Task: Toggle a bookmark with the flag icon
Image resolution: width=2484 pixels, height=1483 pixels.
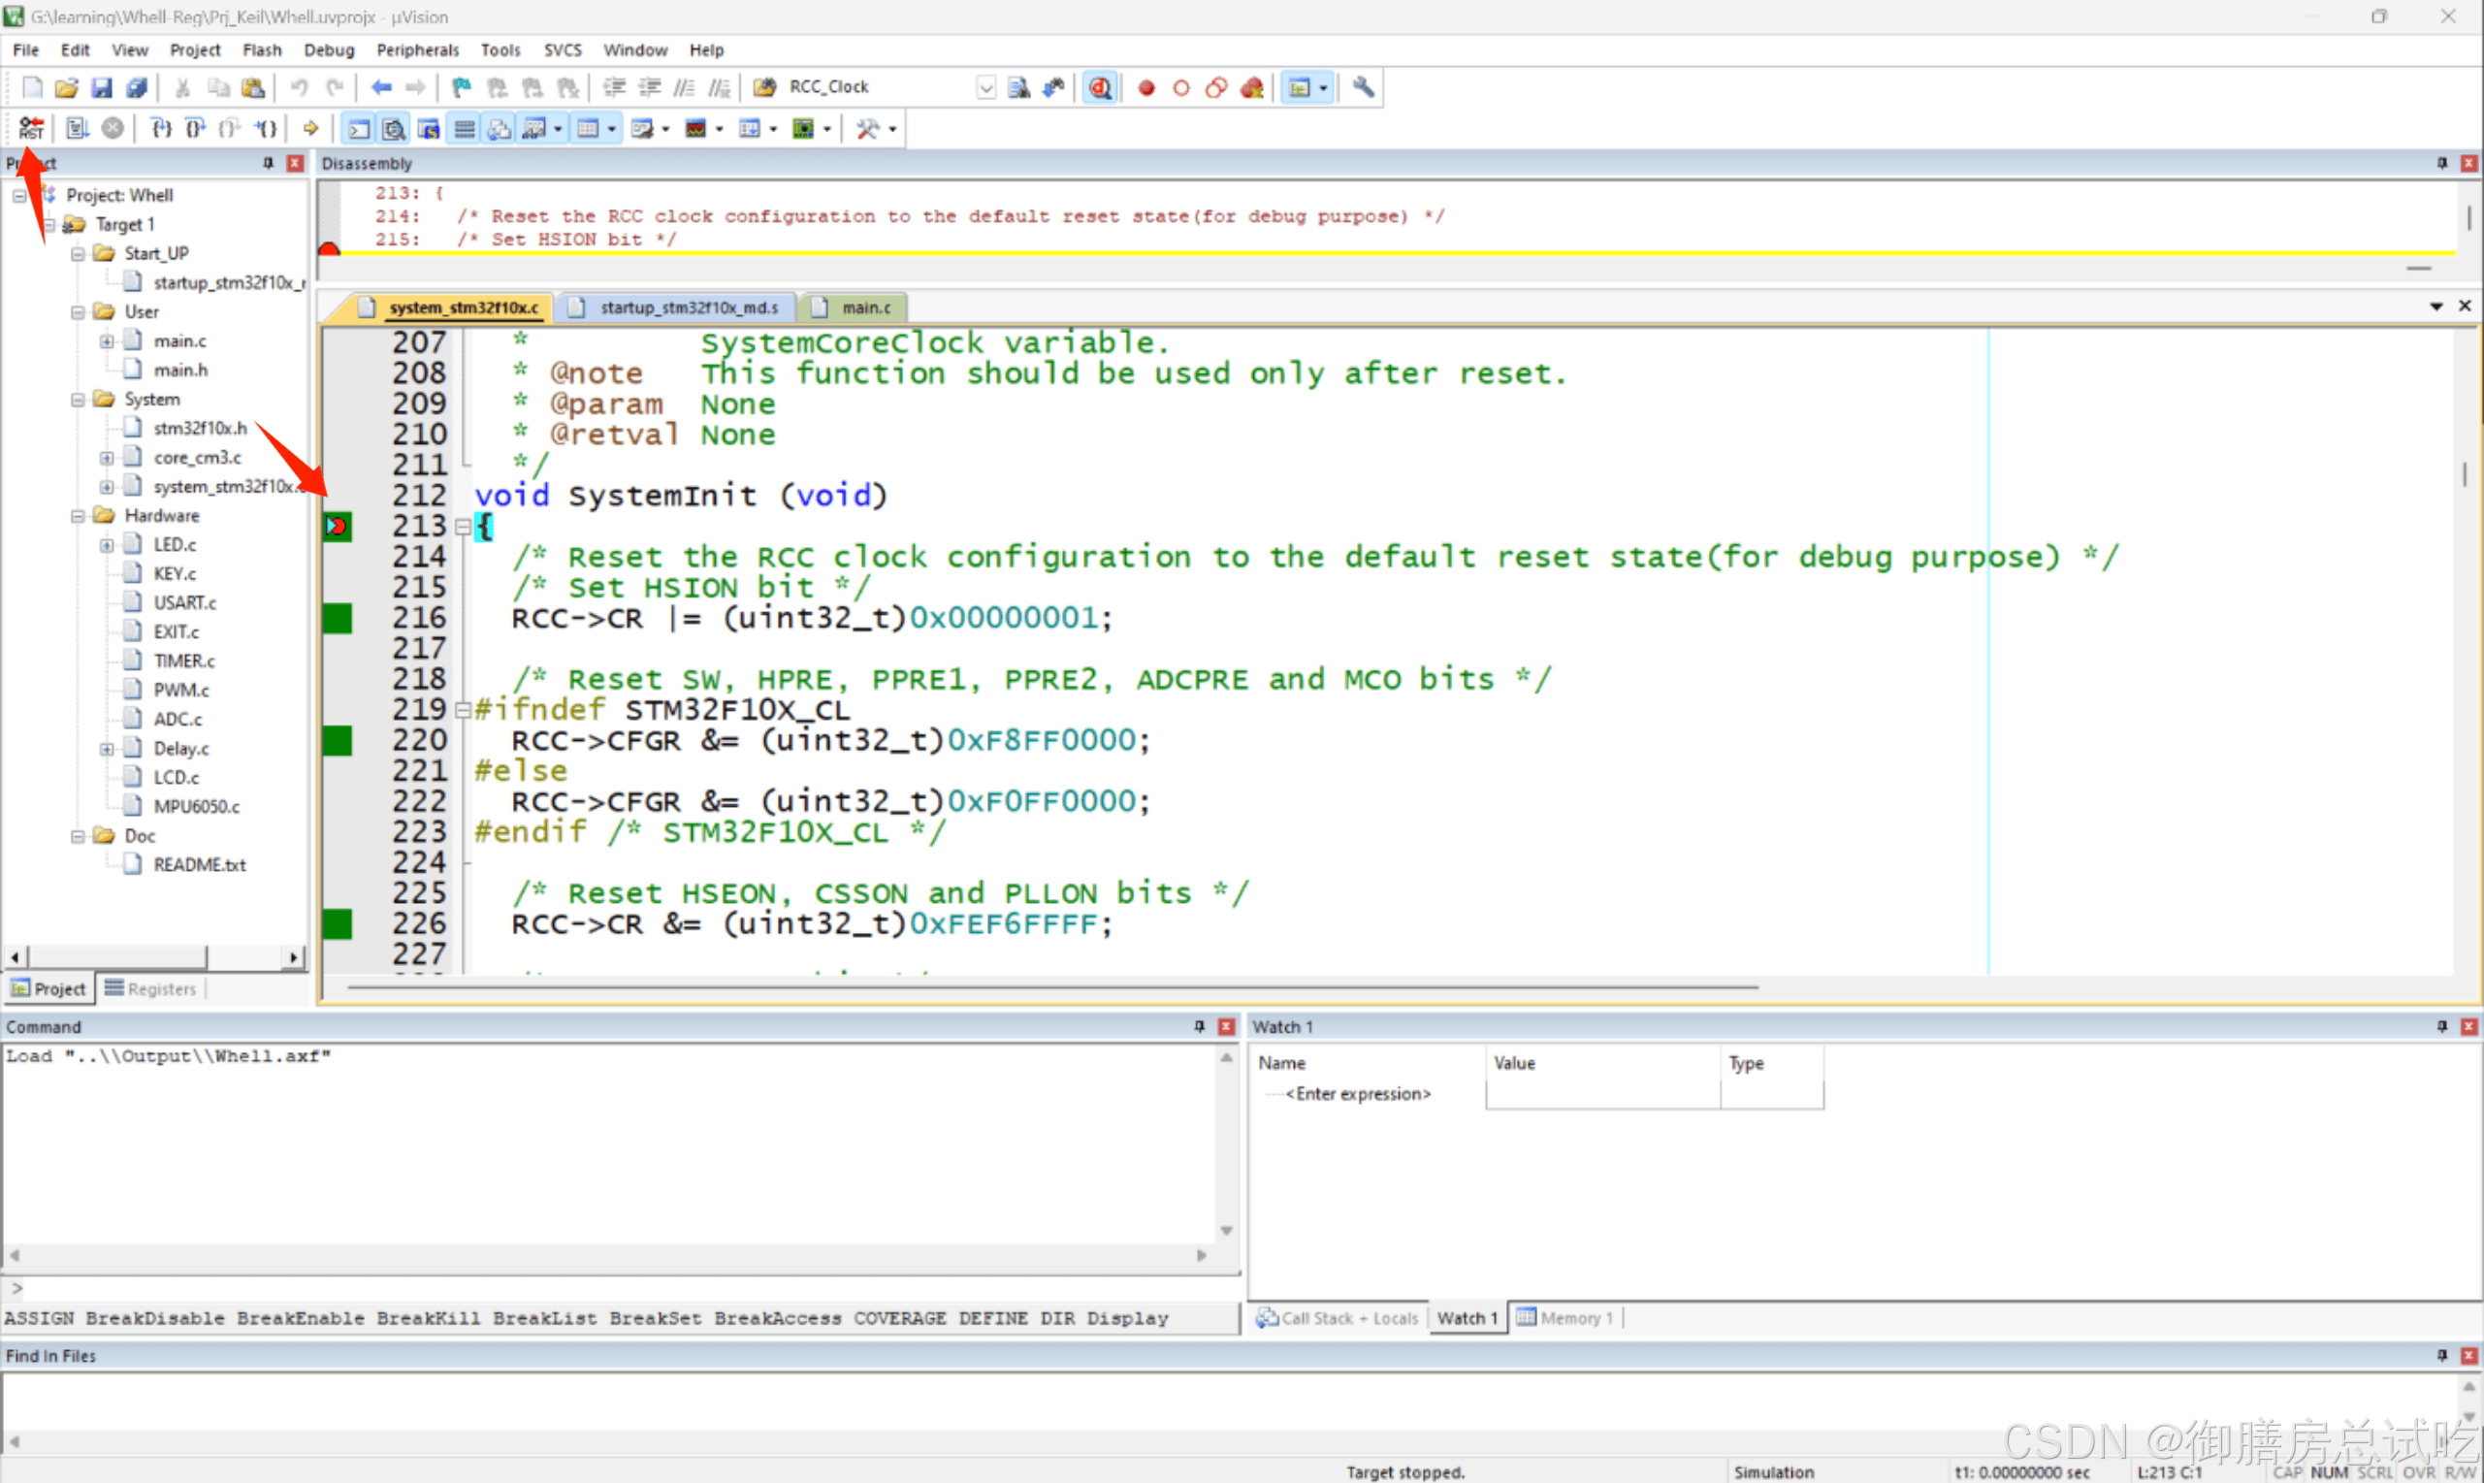Action: (x=461, y=87)
